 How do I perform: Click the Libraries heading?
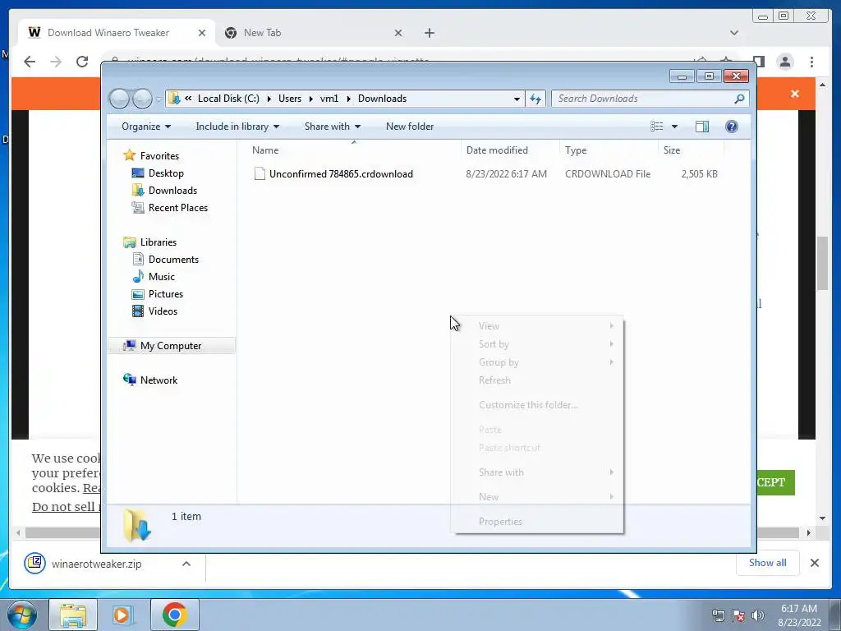point(159,242)
